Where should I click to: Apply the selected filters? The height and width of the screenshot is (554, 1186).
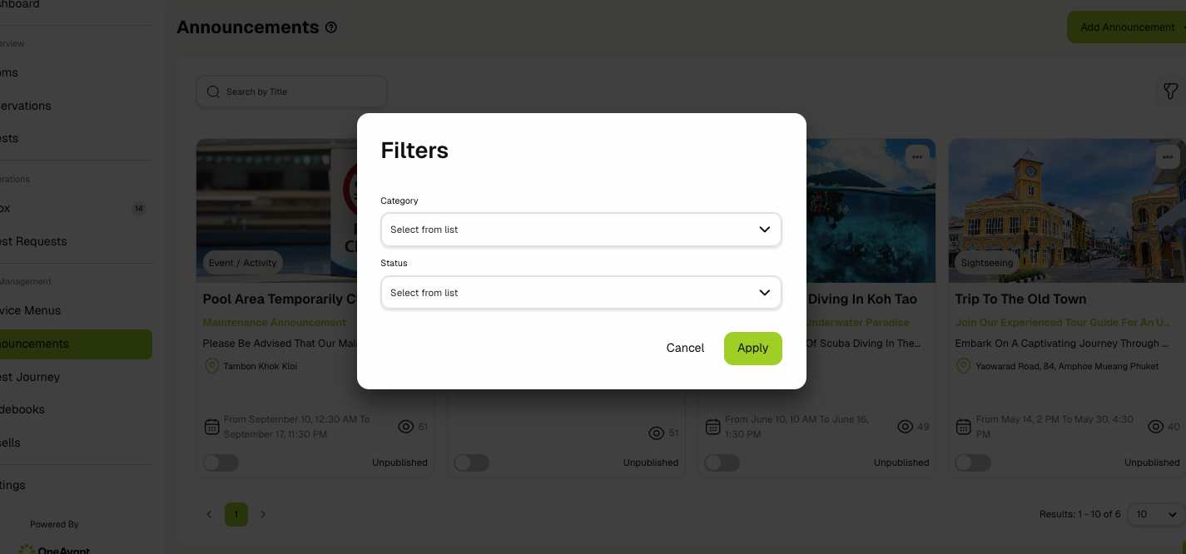[753, 349]
